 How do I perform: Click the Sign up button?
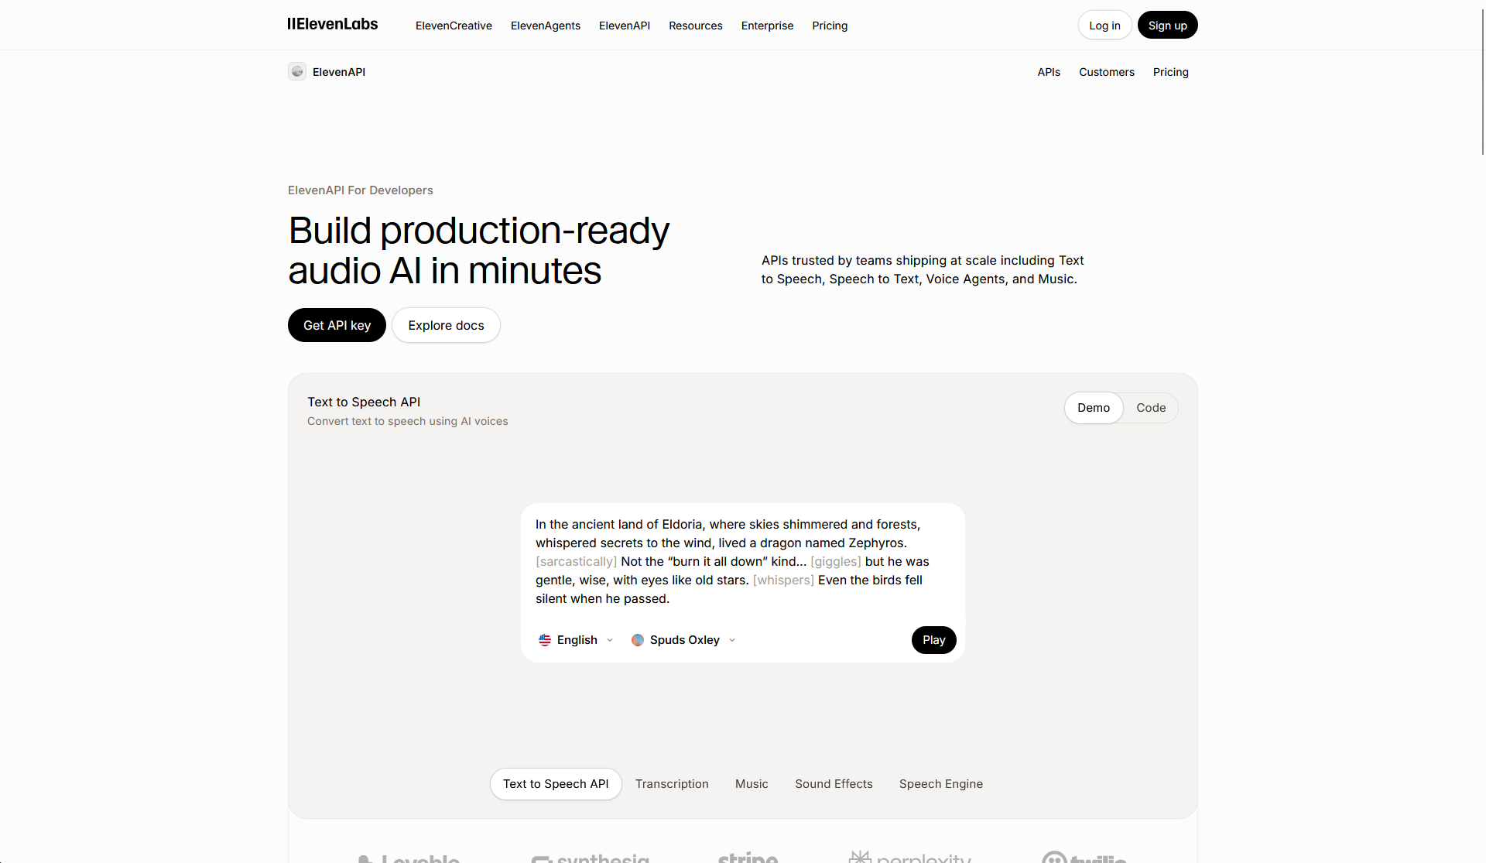pos(1167,26)
